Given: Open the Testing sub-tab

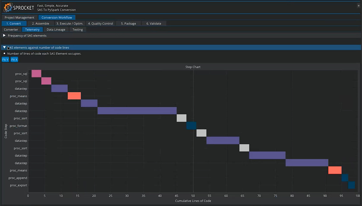Looking at the screenshot, I should pos(77,30).
